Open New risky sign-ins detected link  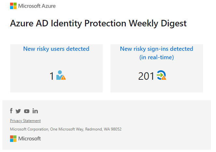pos(157,49)
